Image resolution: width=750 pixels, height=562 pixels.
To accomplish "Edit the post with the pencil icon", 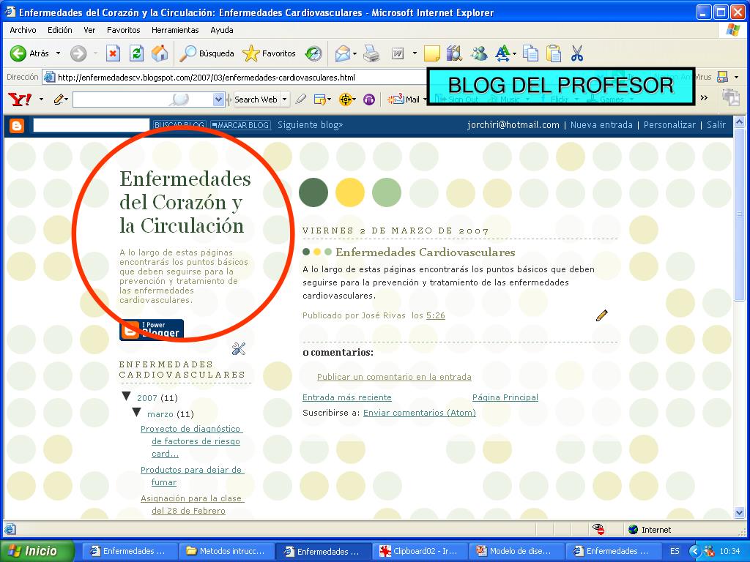I will point(602,315).
